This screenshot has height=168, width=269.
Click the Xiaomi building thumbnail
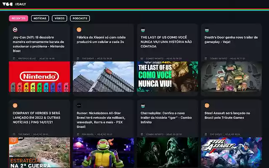tap(103, 76)
